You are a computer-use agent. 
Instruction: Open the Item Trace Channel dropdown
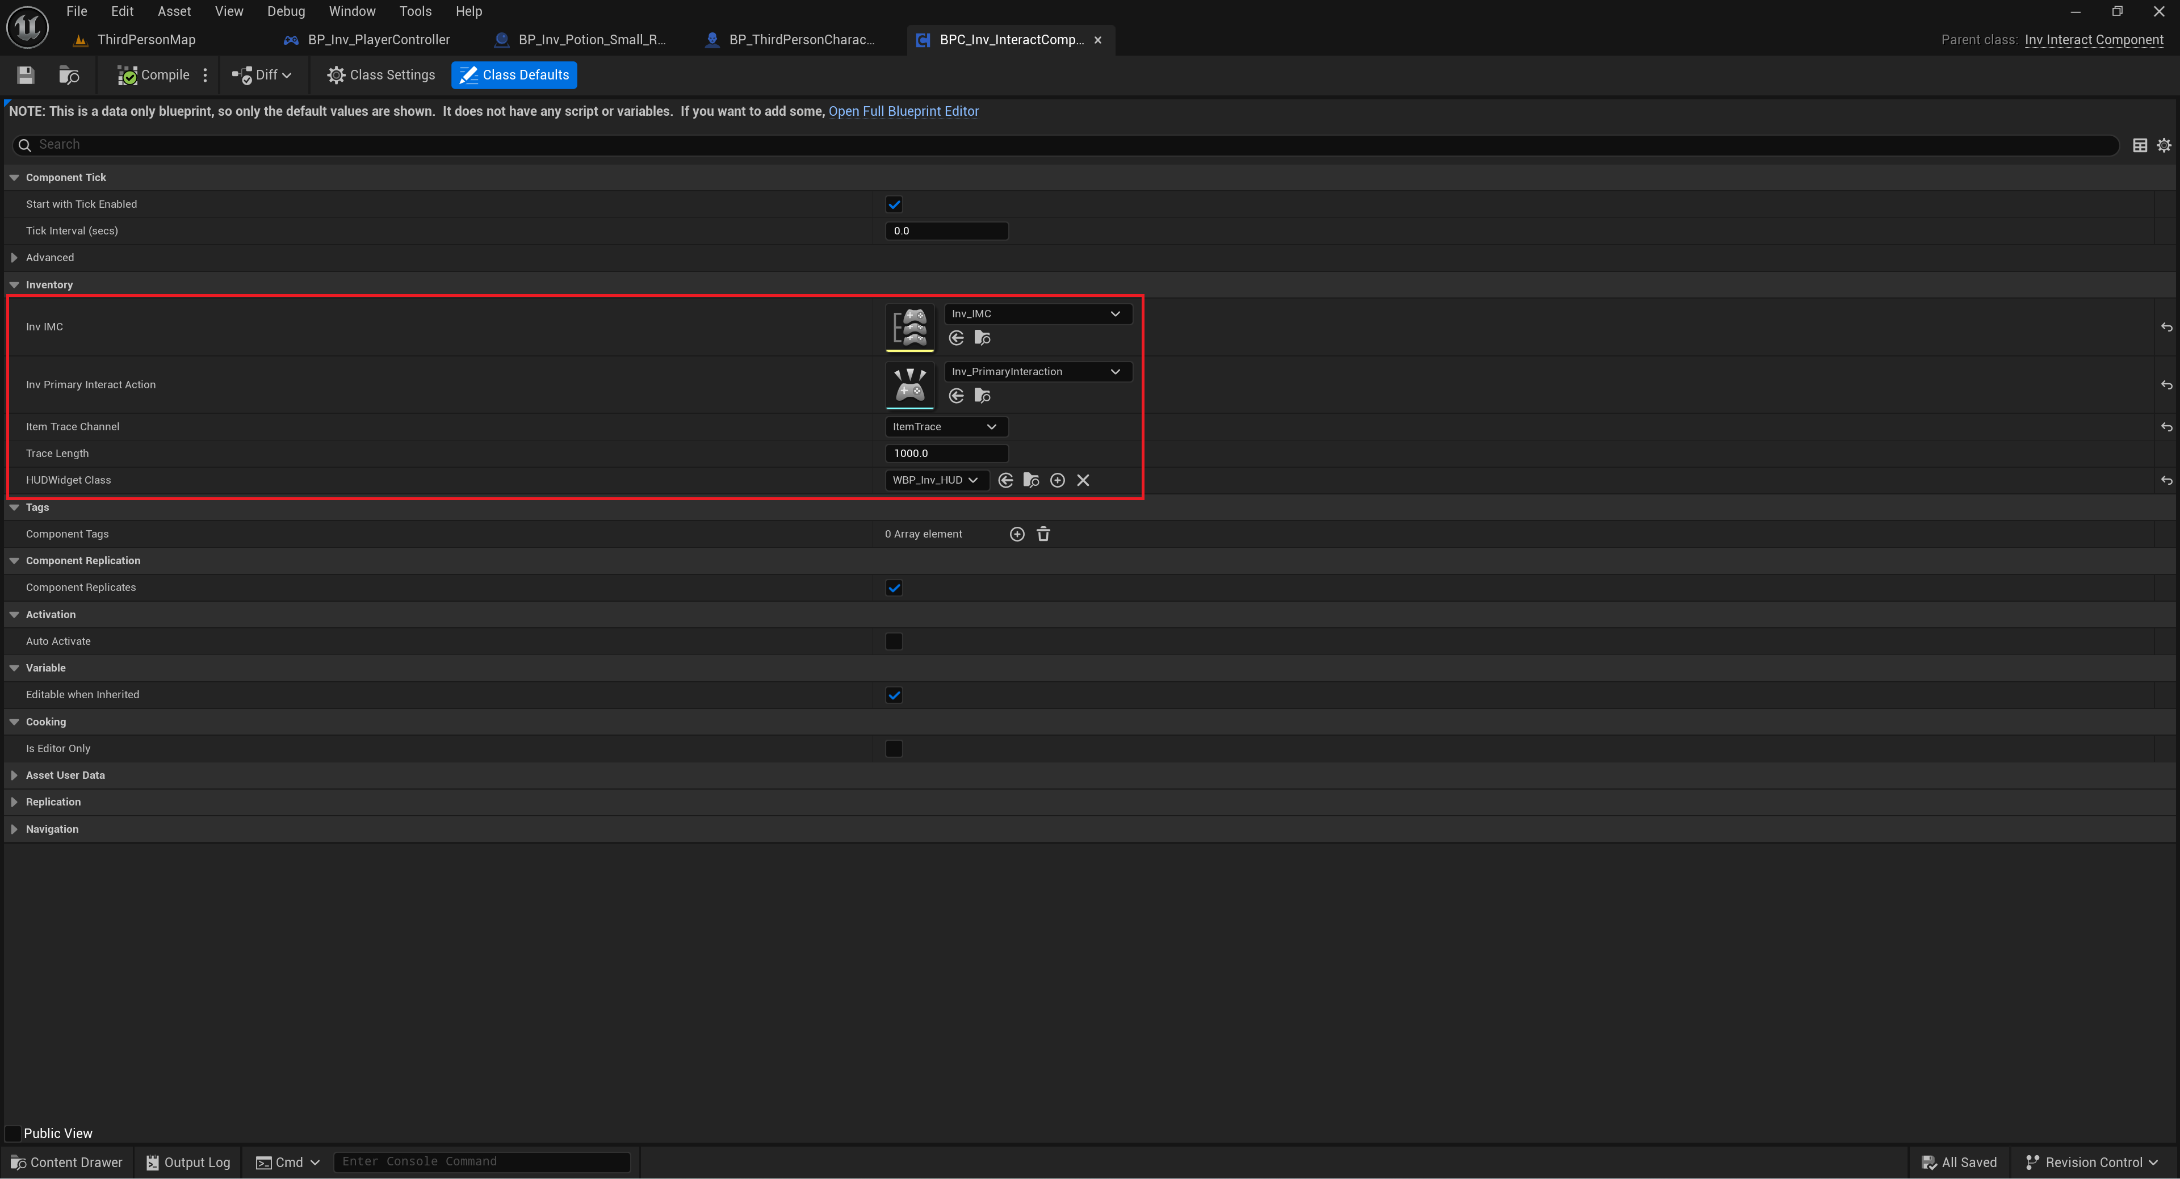(945, 426)
